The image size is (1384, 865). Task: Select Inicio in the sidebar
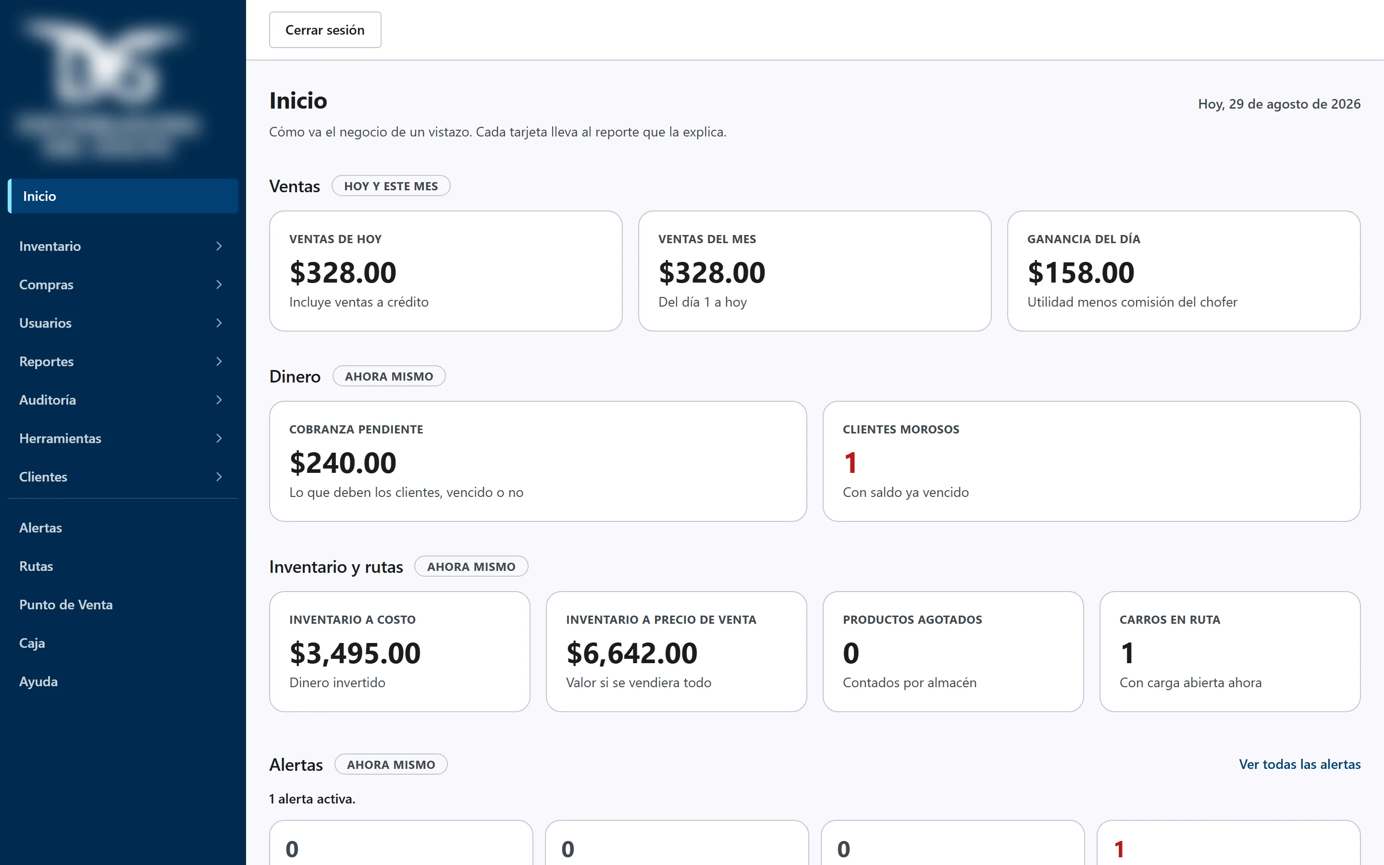[123, 196]
